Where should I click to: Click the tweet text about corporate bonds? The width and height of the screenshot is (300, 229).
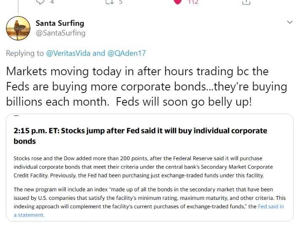(147, 87)
